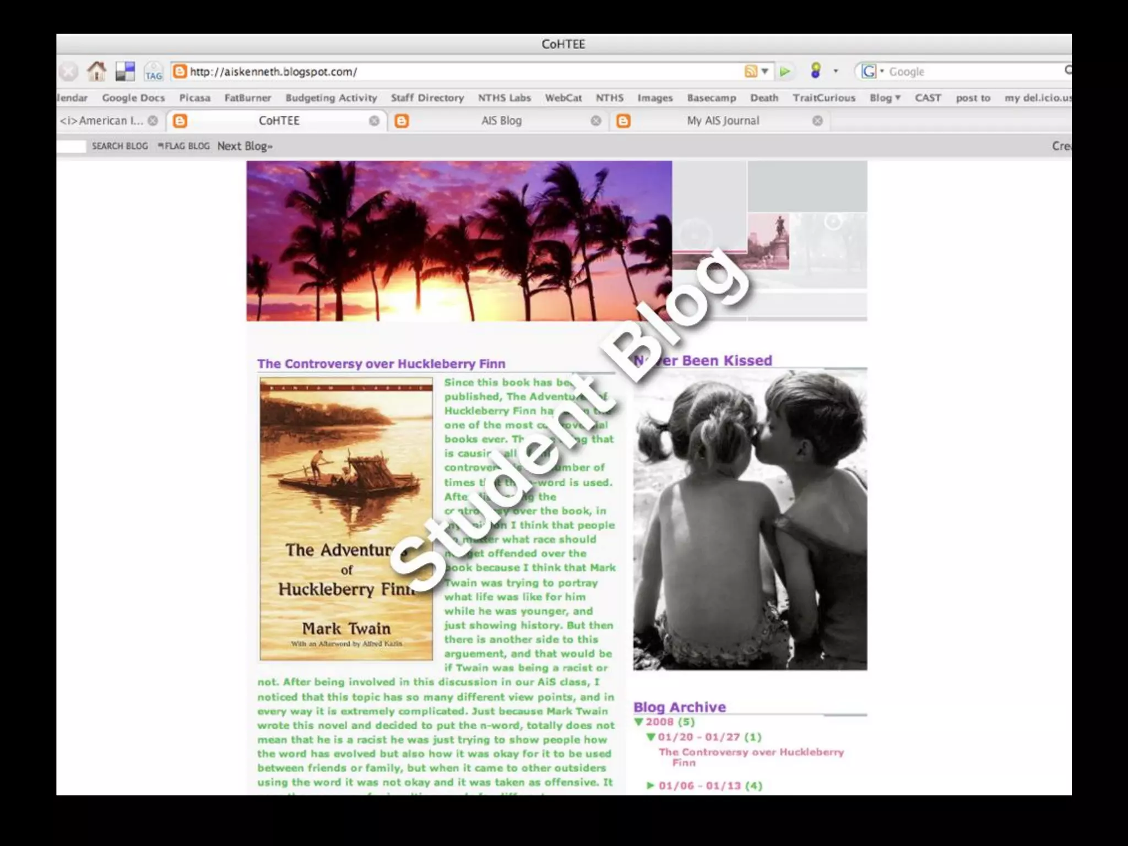Click the Stop loading icon

(x=68, y=72)
